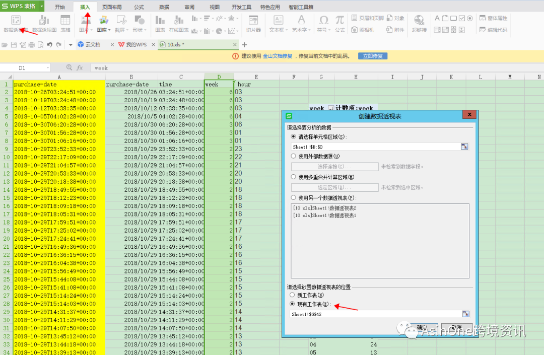Click the 形状 shapes icon

[x=140, y=20]
